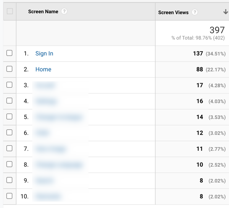Mark the checkbox for row 9
The width and height of the screenshot is (229, 208).
[9, 180]
